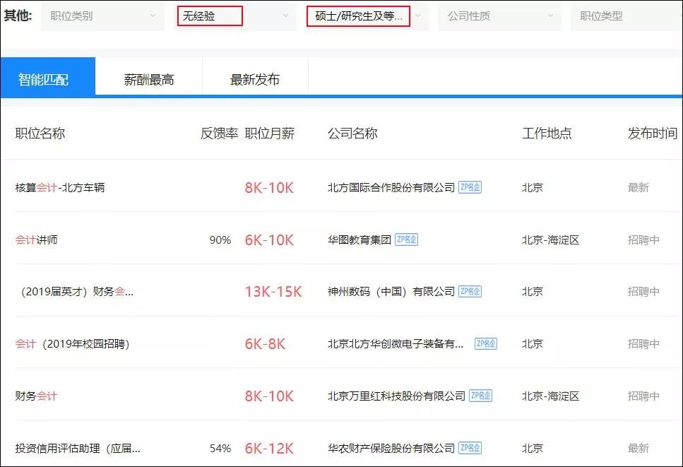Open the 职位类别 dropdown filter
Screen dimensions: 683x467
click(103, 16)
